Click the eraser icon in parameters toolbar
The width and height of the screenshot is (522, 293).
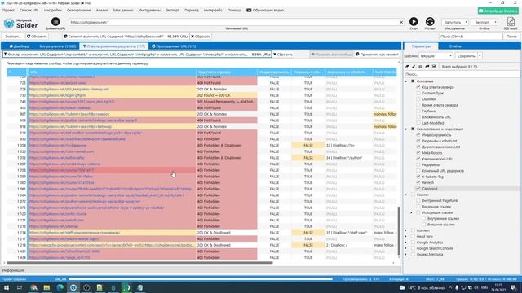(407, 67)
